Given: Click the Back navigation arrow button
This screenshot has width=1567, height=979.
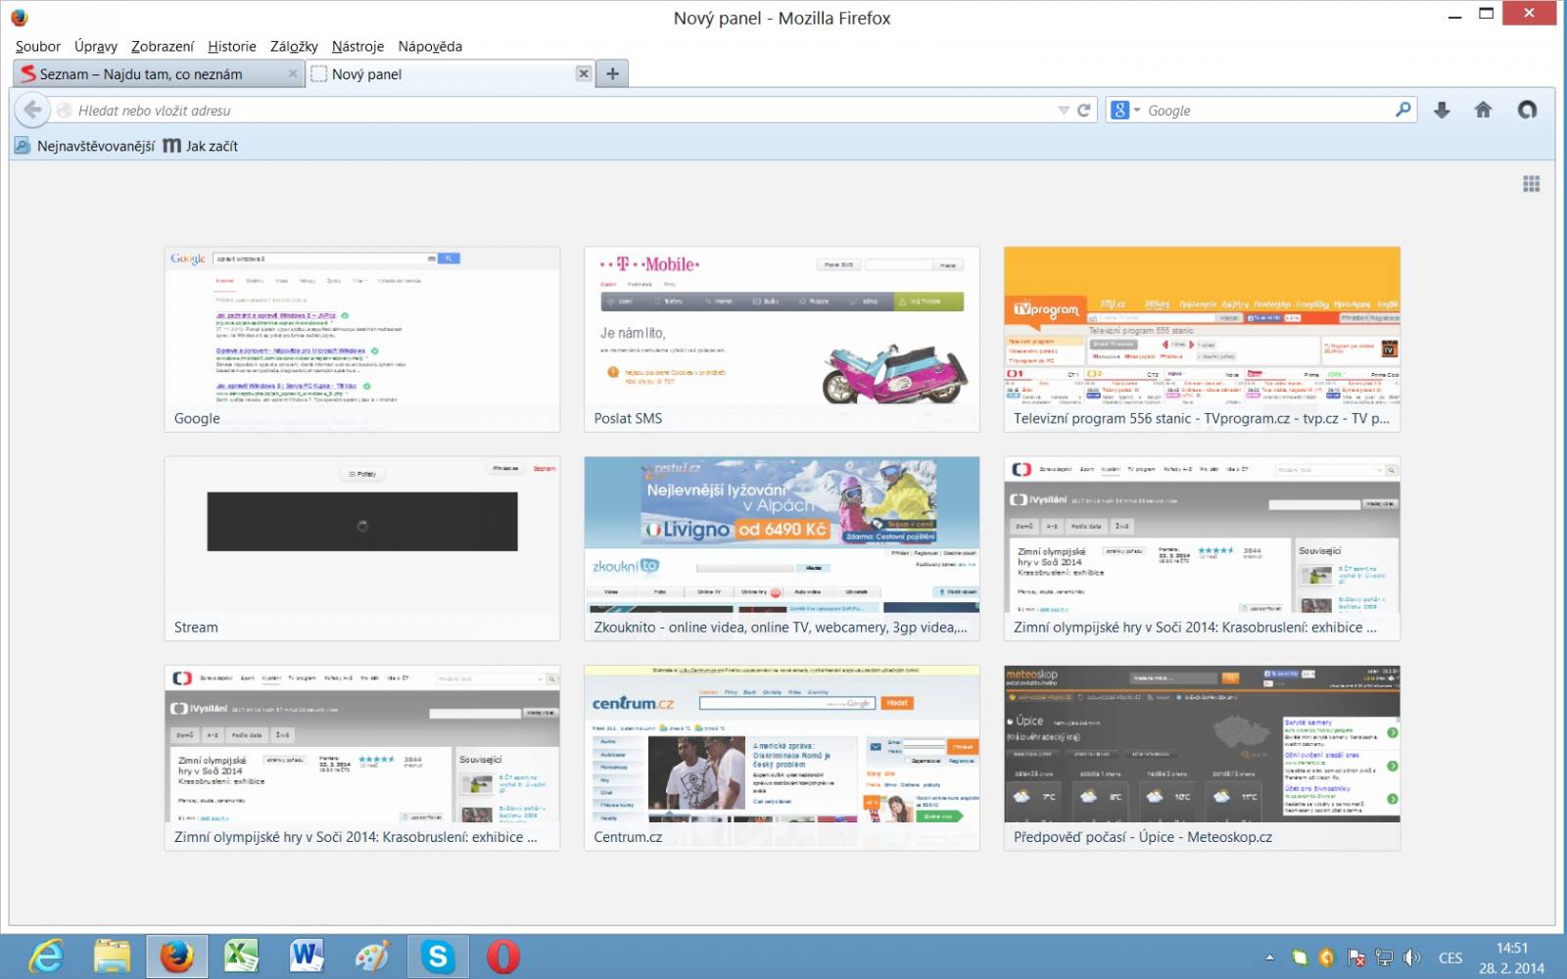Looking at the screenshot, I should (32, 110).
